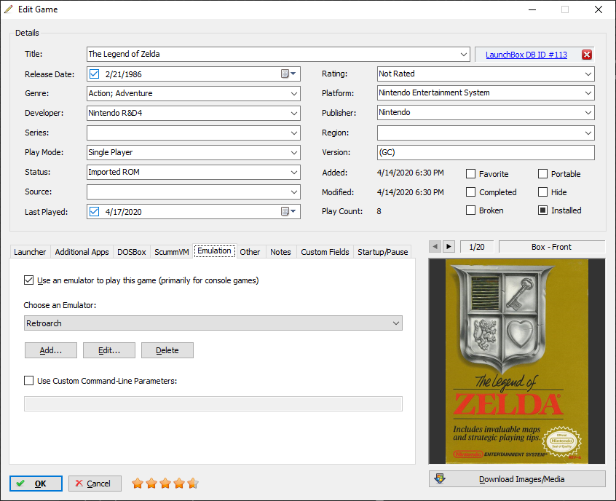Click the Box - Front image type selector
This screenshot has width=616, height=501.
(x=552, y=247)
